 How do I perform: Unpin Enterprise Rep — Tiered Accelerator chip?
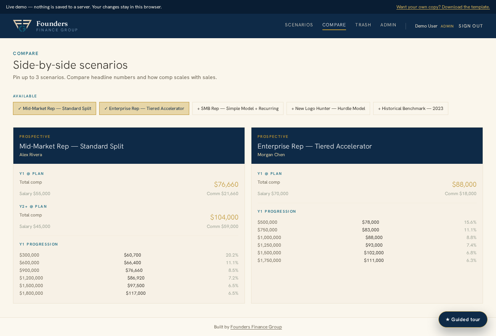coord(144,108)
